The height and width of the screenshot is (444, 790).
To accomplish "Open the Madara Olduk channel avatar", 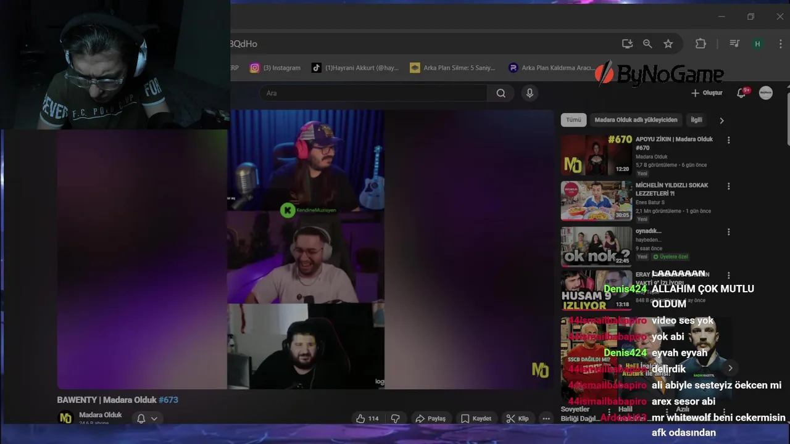I will (65, 418).
